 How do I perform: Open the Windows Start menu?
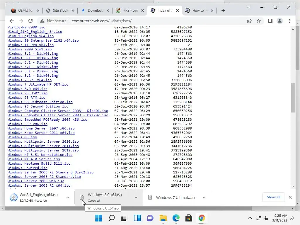[98, 218]
